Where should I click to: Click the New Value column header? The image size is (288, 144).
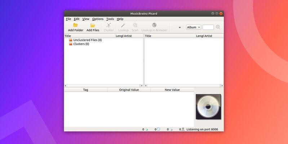(172, 90)
